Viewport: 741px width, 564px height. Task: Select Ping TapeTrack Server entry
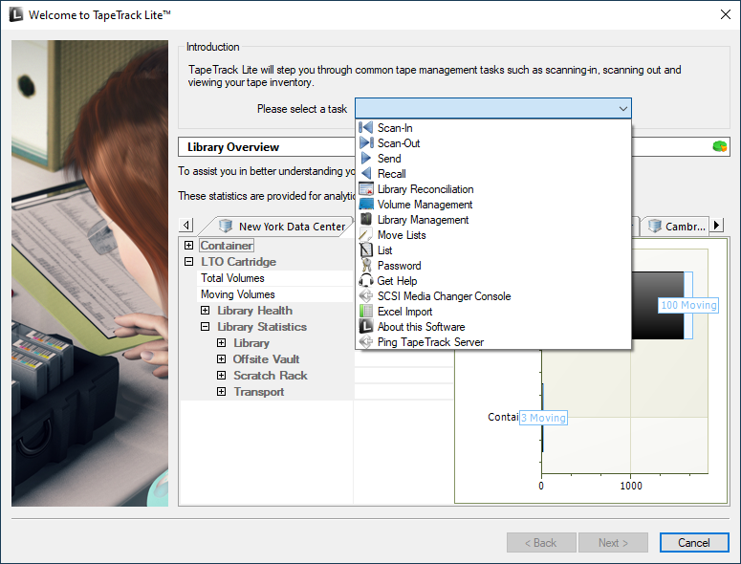493,341
